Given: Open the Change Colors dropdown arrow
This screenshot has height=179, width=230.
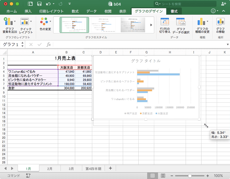Looking at the screenshot, I should click(50, 21).
